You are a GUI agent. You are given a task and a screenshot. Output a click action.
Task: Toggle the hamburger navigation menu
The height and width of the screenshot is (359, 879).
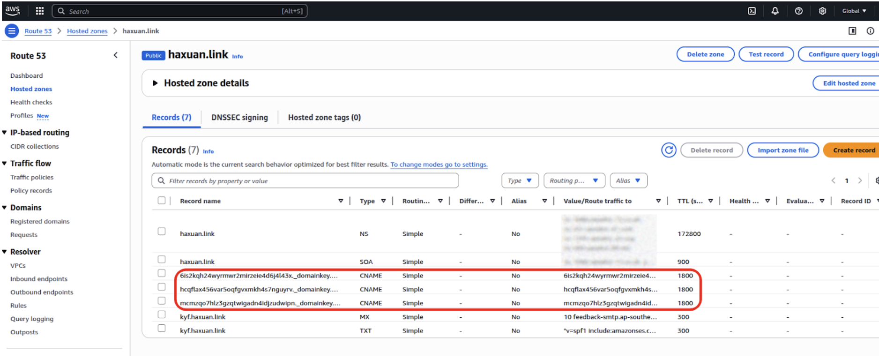click(x=12, y=31)
